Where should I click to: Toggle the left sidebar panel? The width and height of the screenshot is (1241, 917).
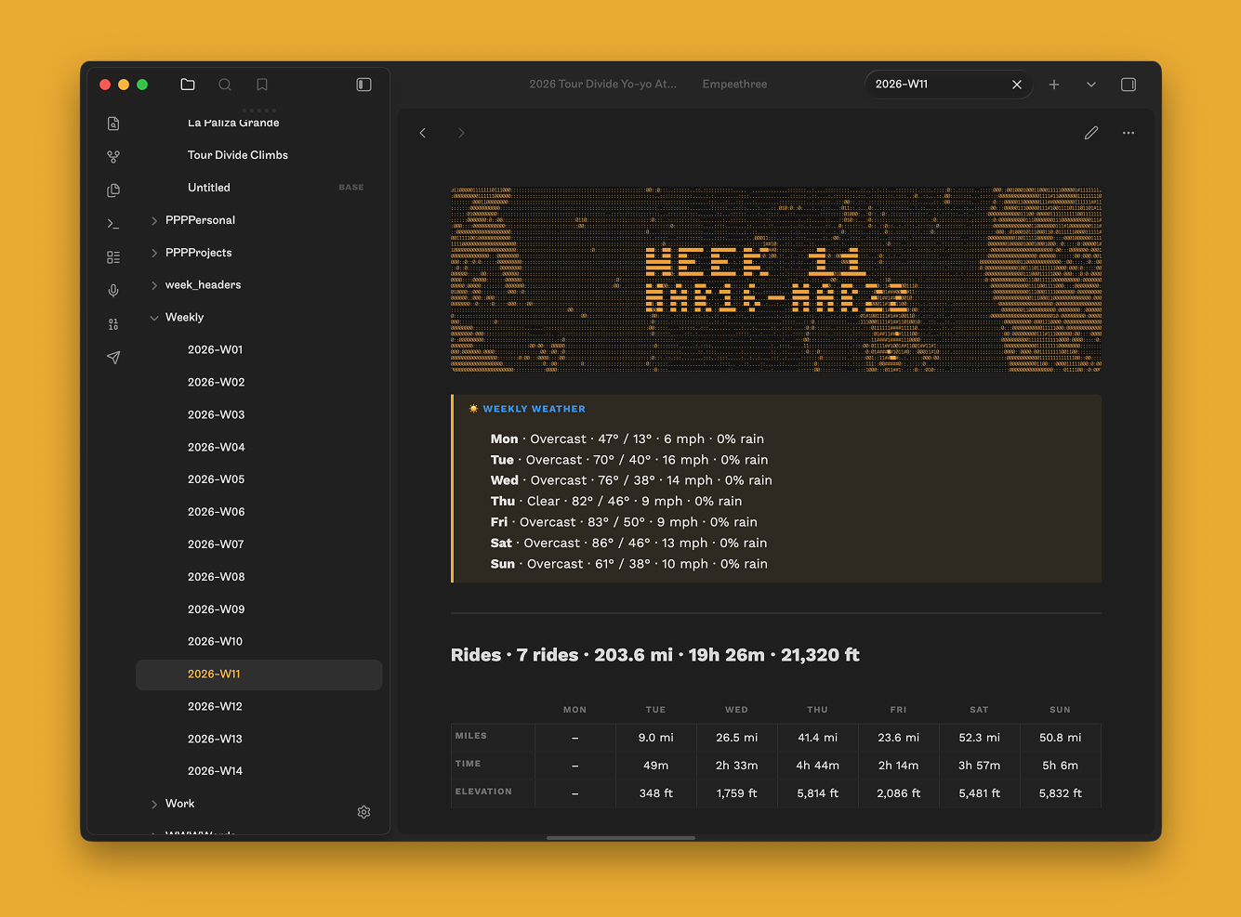pos(363,85)
